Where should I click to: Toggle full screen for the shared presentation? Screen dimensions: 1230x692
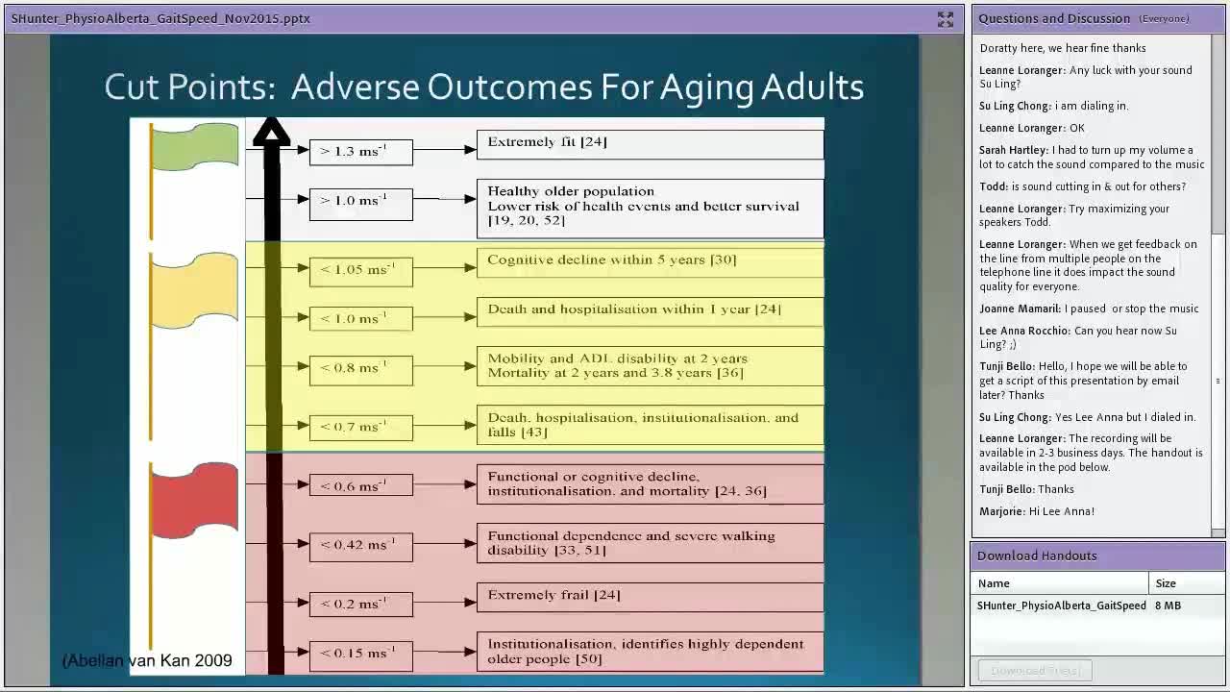[x=946, y=19]
